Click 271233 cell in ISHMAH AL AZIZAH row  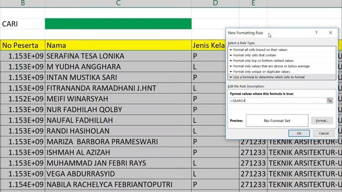253,152
